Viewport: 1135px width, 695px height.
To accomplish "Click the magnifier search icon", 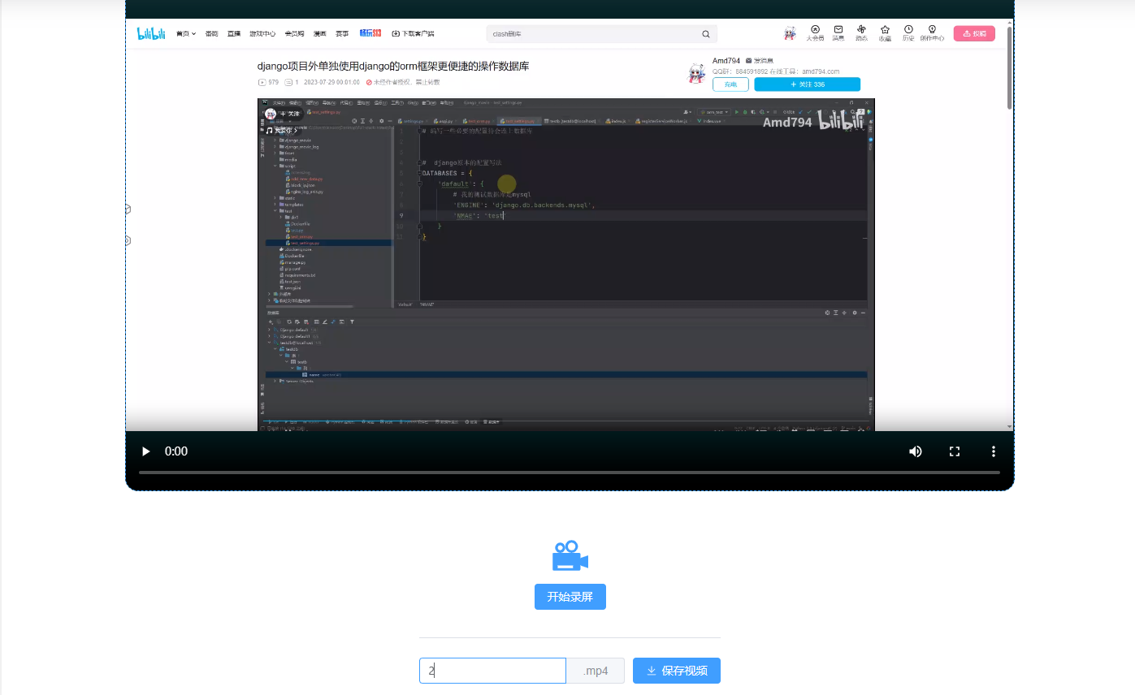I will pos(706,34).
